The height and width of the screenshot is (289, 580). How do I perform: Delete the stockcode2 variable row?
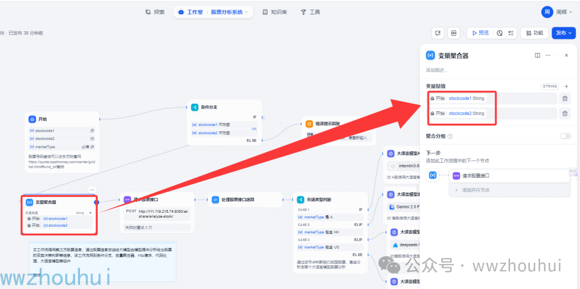click(564, 113)
